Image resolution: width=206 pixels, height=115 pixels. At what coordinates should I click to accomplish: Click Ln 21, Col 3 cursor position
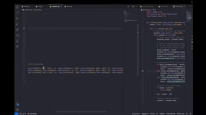coord(136,114)
